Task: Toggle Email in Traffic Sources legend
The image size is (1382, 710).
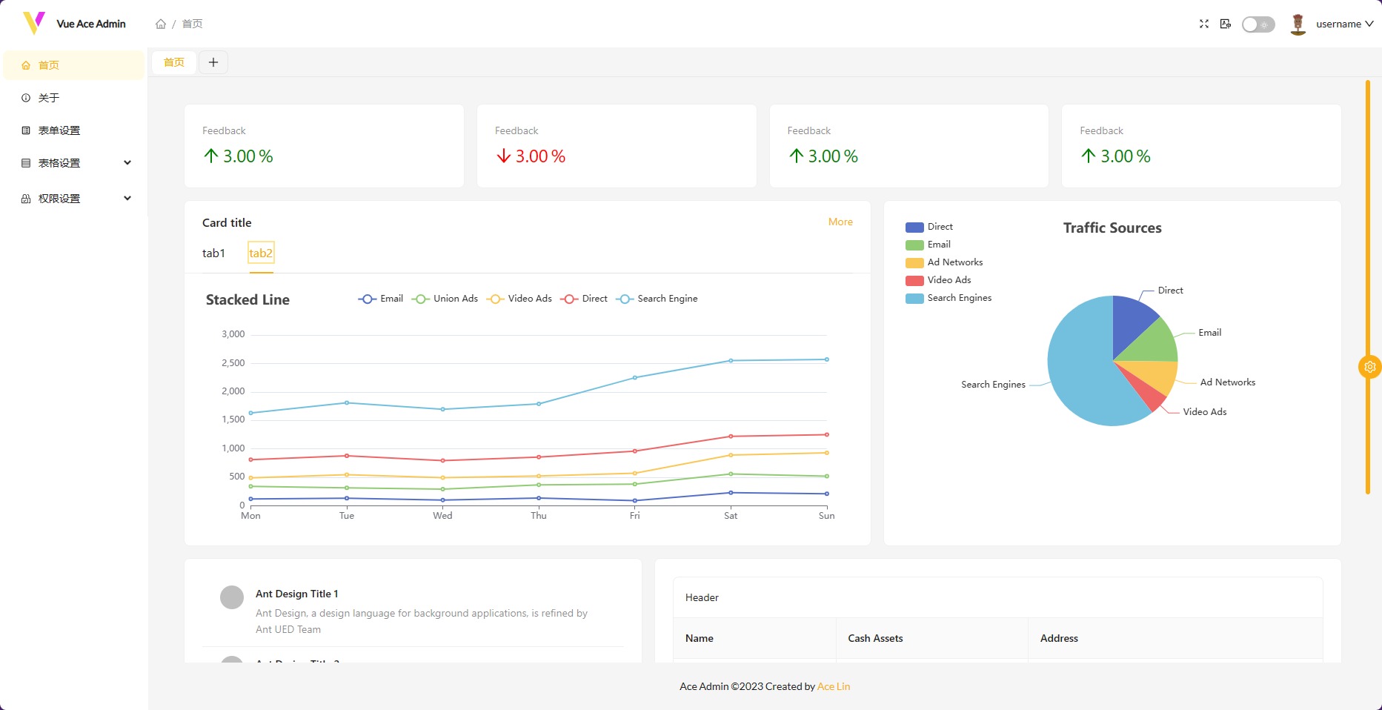Action: (928, 245)
